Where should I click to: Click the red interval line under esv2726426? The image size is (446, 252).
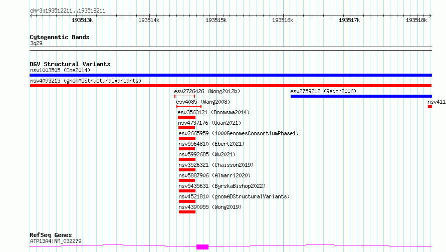click(184, 96)
